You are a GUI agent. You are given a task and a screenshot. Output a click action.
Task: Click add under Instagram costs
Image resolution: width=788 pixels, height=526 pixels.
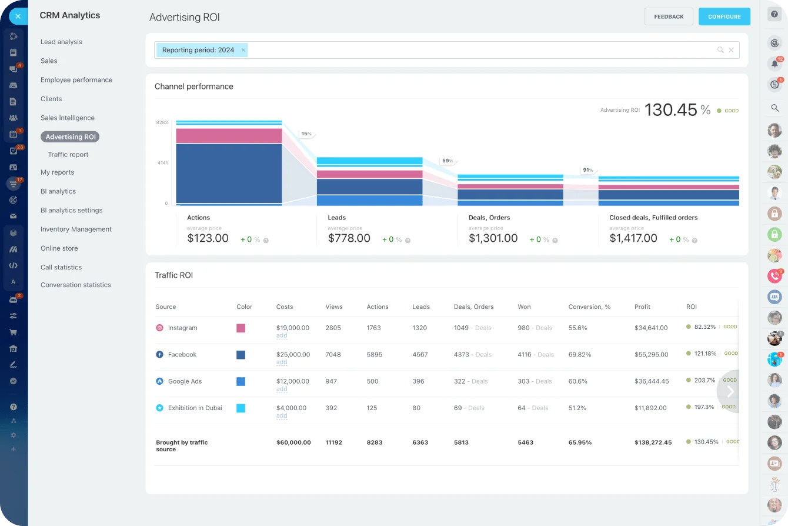click(282, 335)
